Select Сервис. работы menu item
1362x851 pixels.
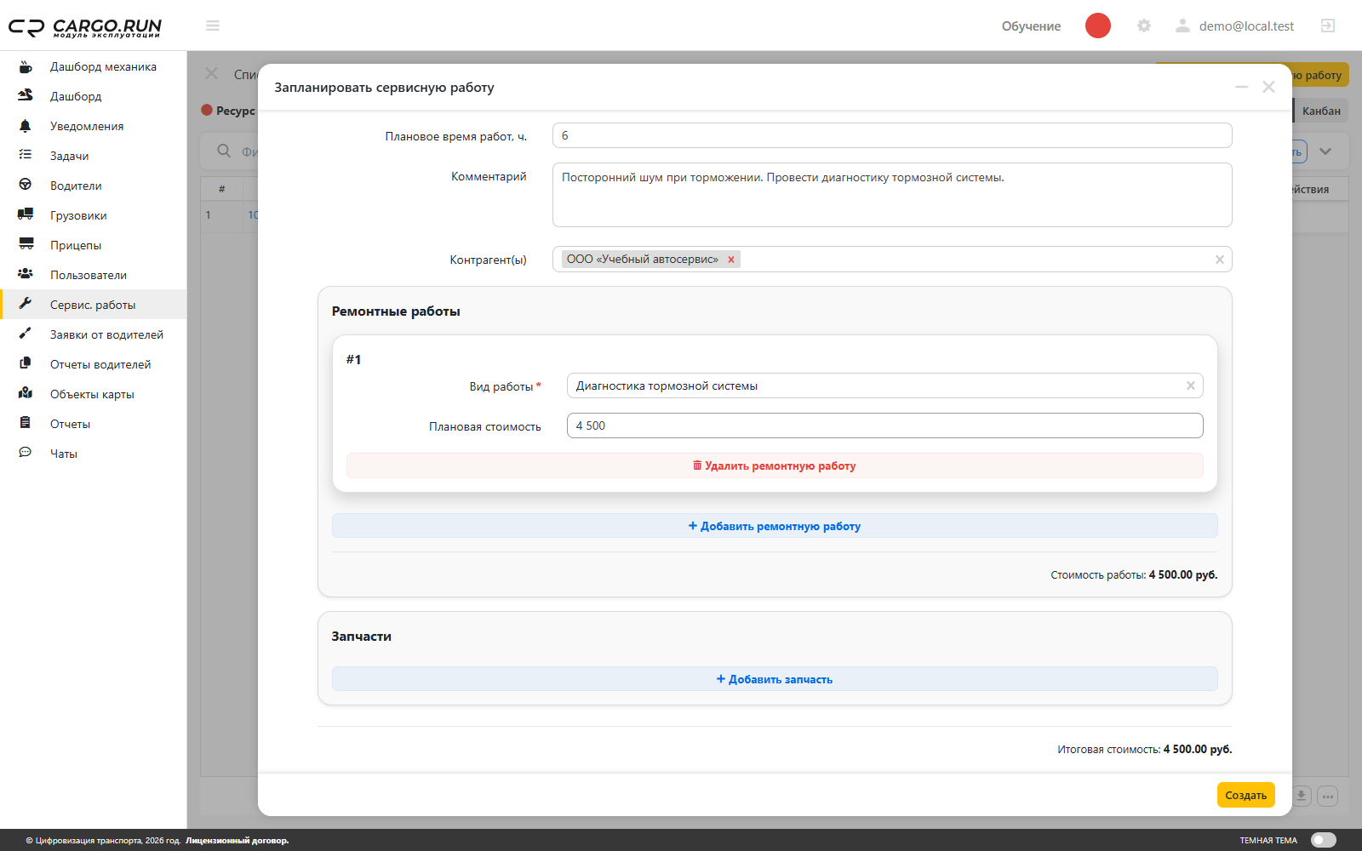point(94,305)
